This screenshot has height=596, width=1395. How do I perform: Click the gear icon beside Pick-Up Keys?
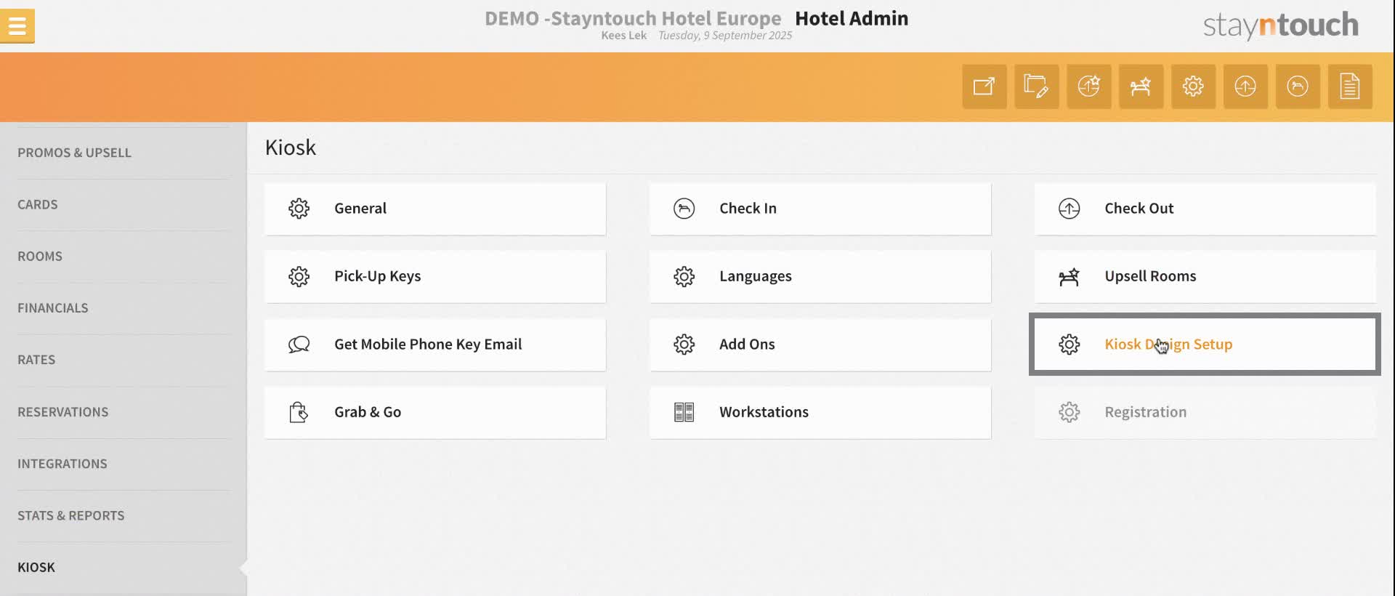(x=299, y=276)
